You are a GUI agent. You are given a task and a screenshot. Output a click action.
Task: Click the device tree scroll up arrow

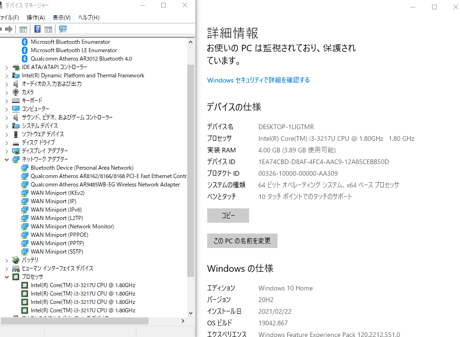click(191, 42)
